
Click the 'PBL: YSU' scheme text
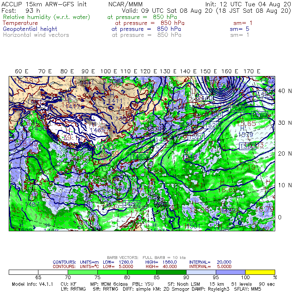pos(143,284)
